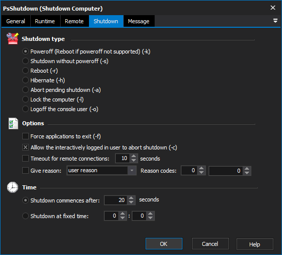Click the fixed time minute field
282x255 pixels.
(x=139, y=216)
